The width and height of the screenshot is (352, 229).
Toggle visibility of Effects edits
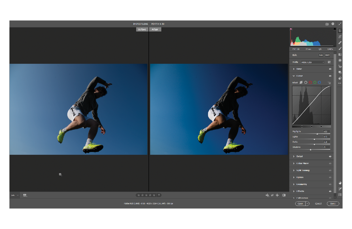330,191
